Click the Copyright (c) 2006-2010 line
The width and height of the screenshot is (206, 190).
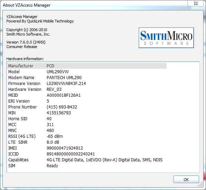pyautogui.click(x=27, y=30)
